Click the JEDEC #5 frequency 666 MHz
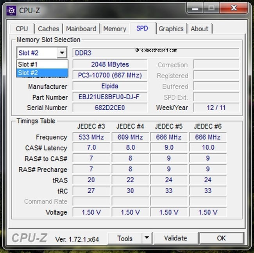Screen dimensions: 254x253 [x=169, y=137]
